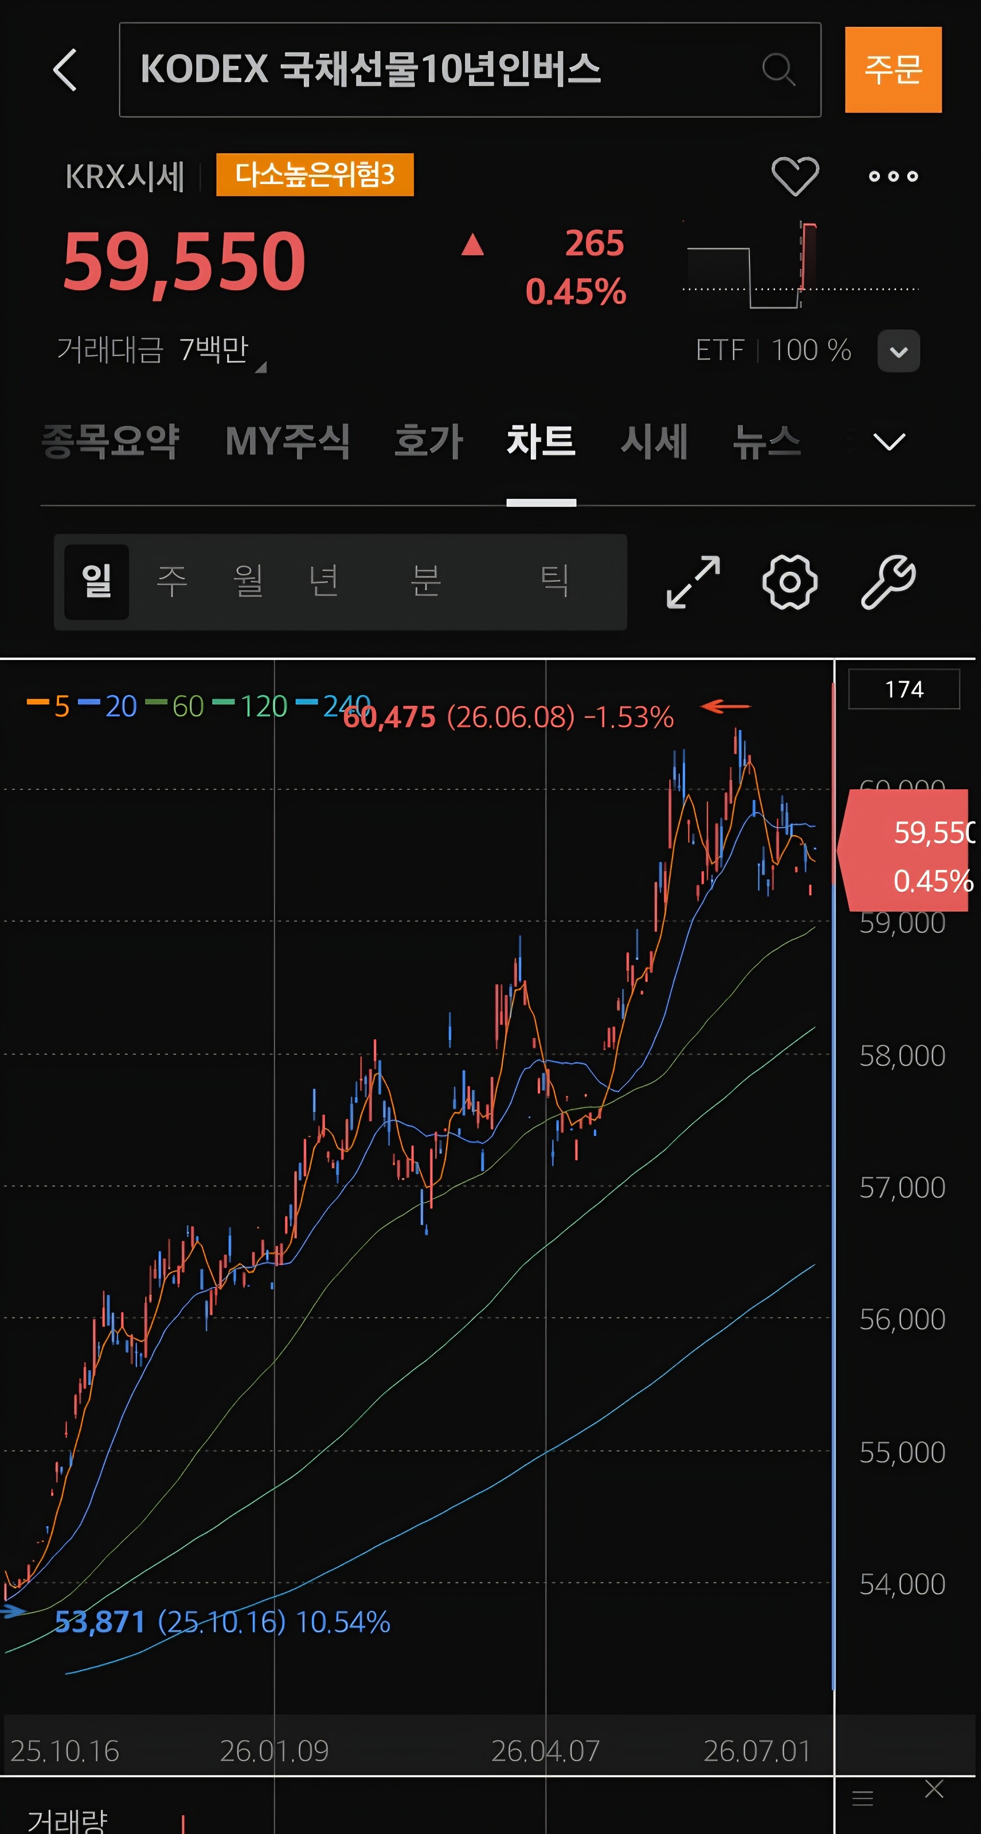The height and width of the screenshot is (1834, 981).
Task: Select the 분 minute chart period
Action: pos(426,582)
